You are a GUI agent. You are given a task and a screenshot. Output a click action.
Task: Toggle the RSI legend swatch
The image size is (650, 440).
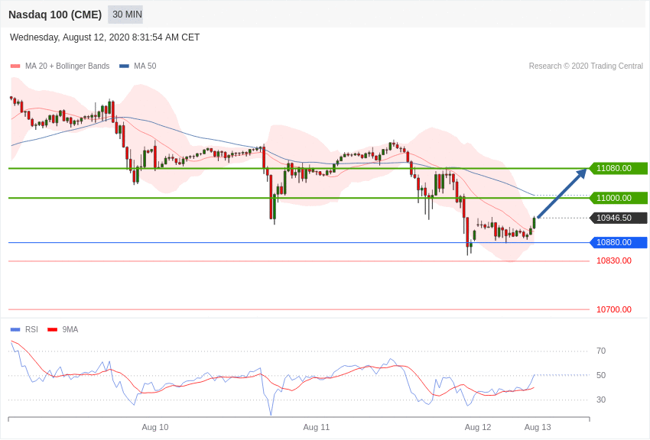[15, 329]
